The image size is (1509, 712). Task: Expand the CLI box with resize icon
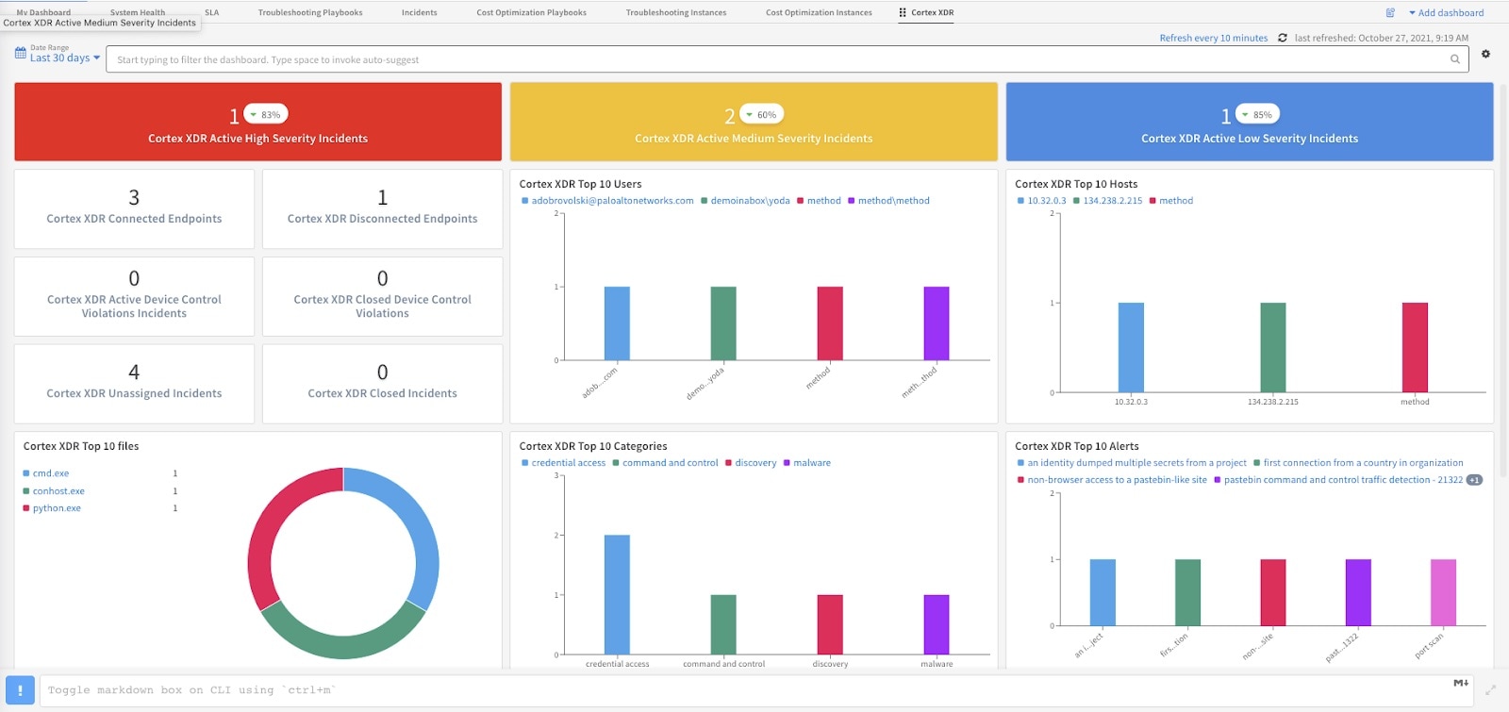1491,690
